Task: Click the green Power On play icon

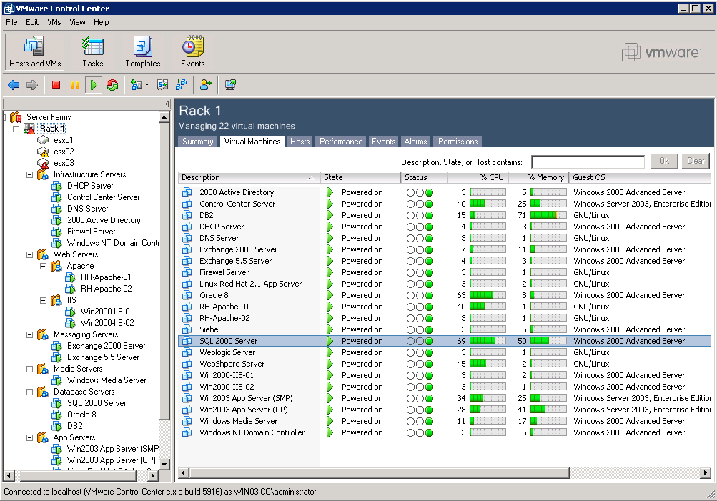Action: point(94,85)
